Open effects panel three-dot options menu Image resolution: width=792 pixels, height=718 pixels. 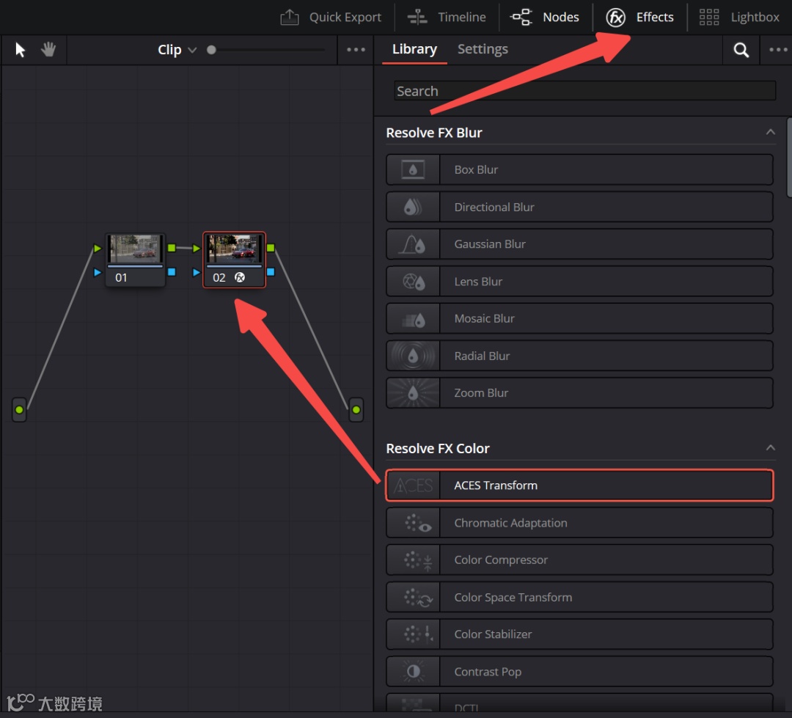[x=778, y=50]
